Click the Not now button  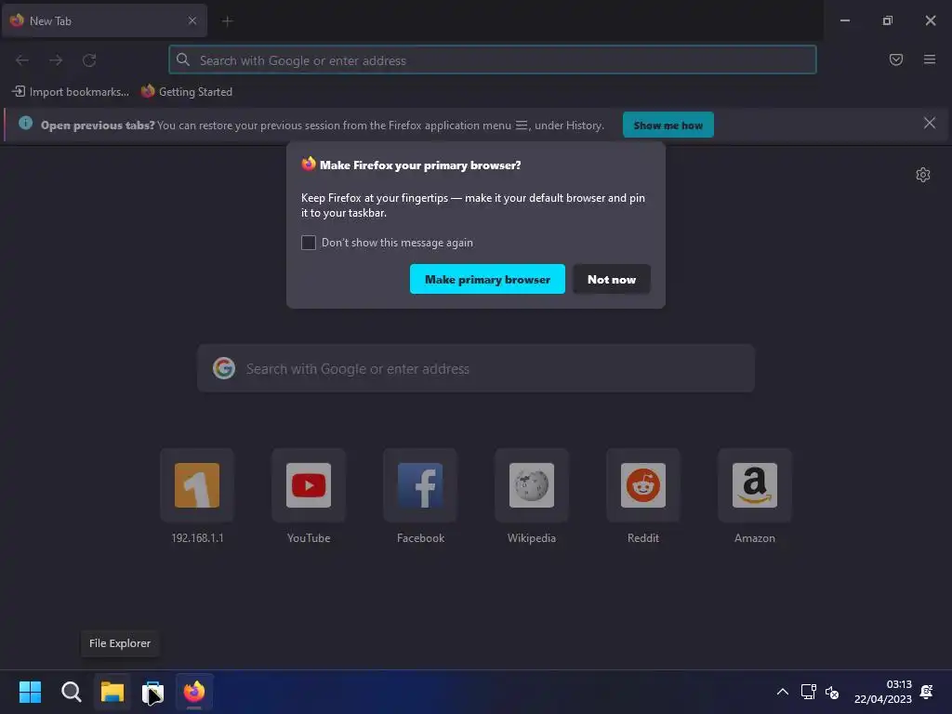coord(612,279)
